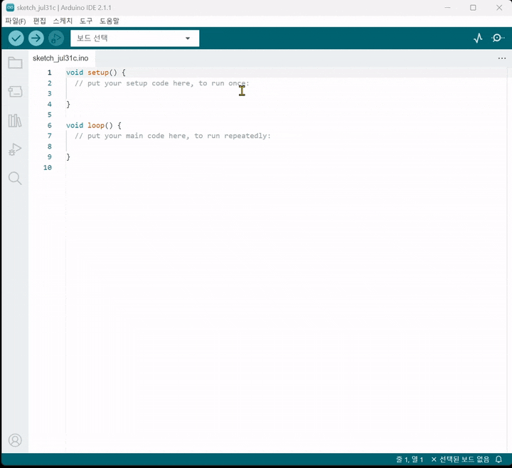Click line number 8 in the gutter
512x468 pixels.
50,147
